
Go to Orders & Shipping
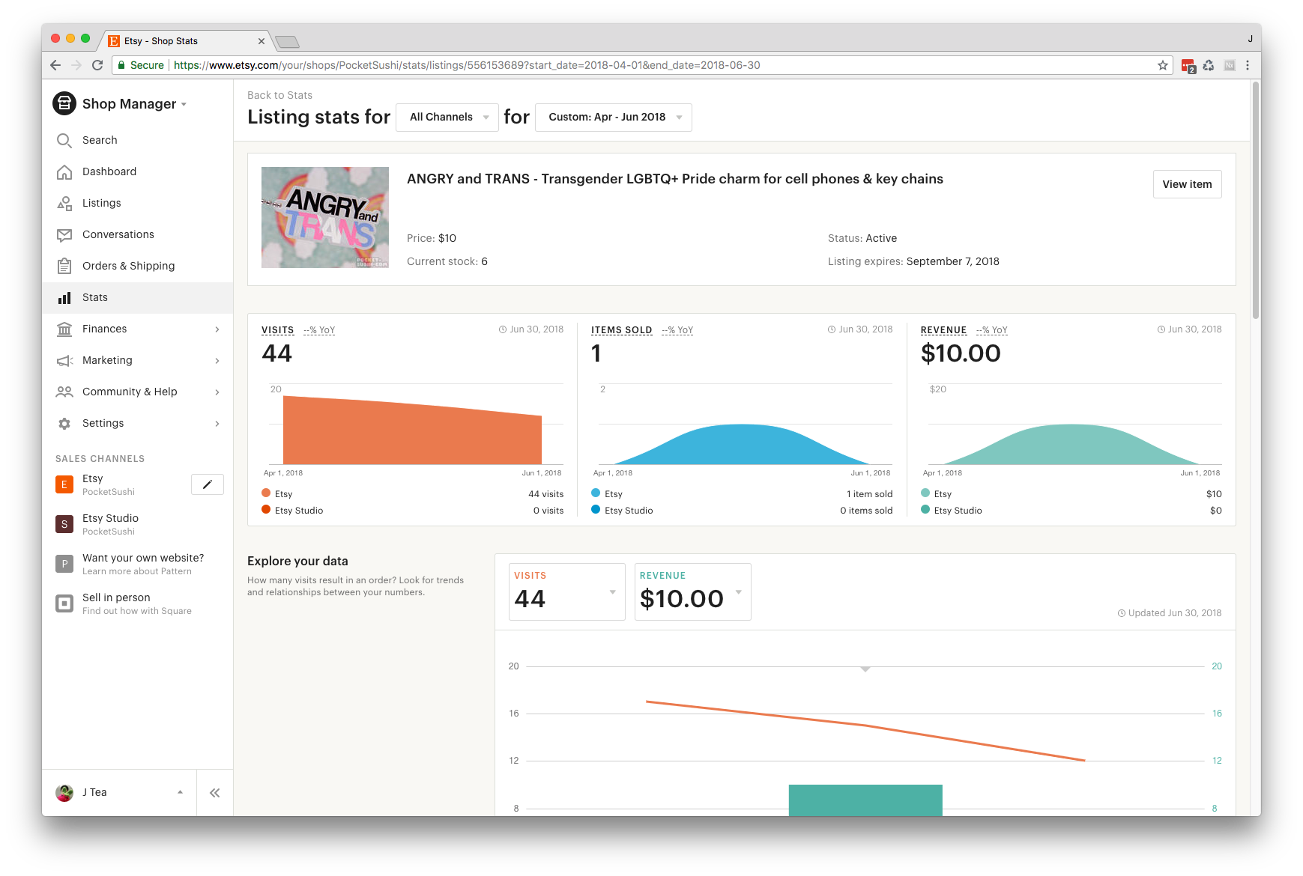click(x=129, y=266)
